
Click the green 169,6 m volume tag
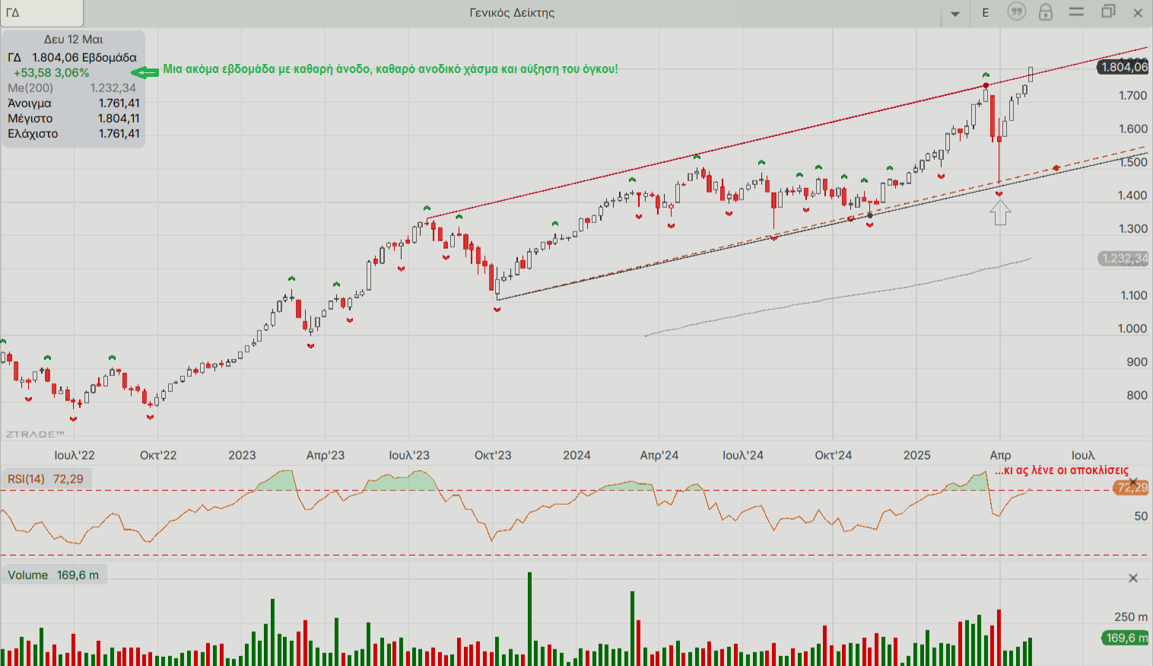coord(1126,638)
